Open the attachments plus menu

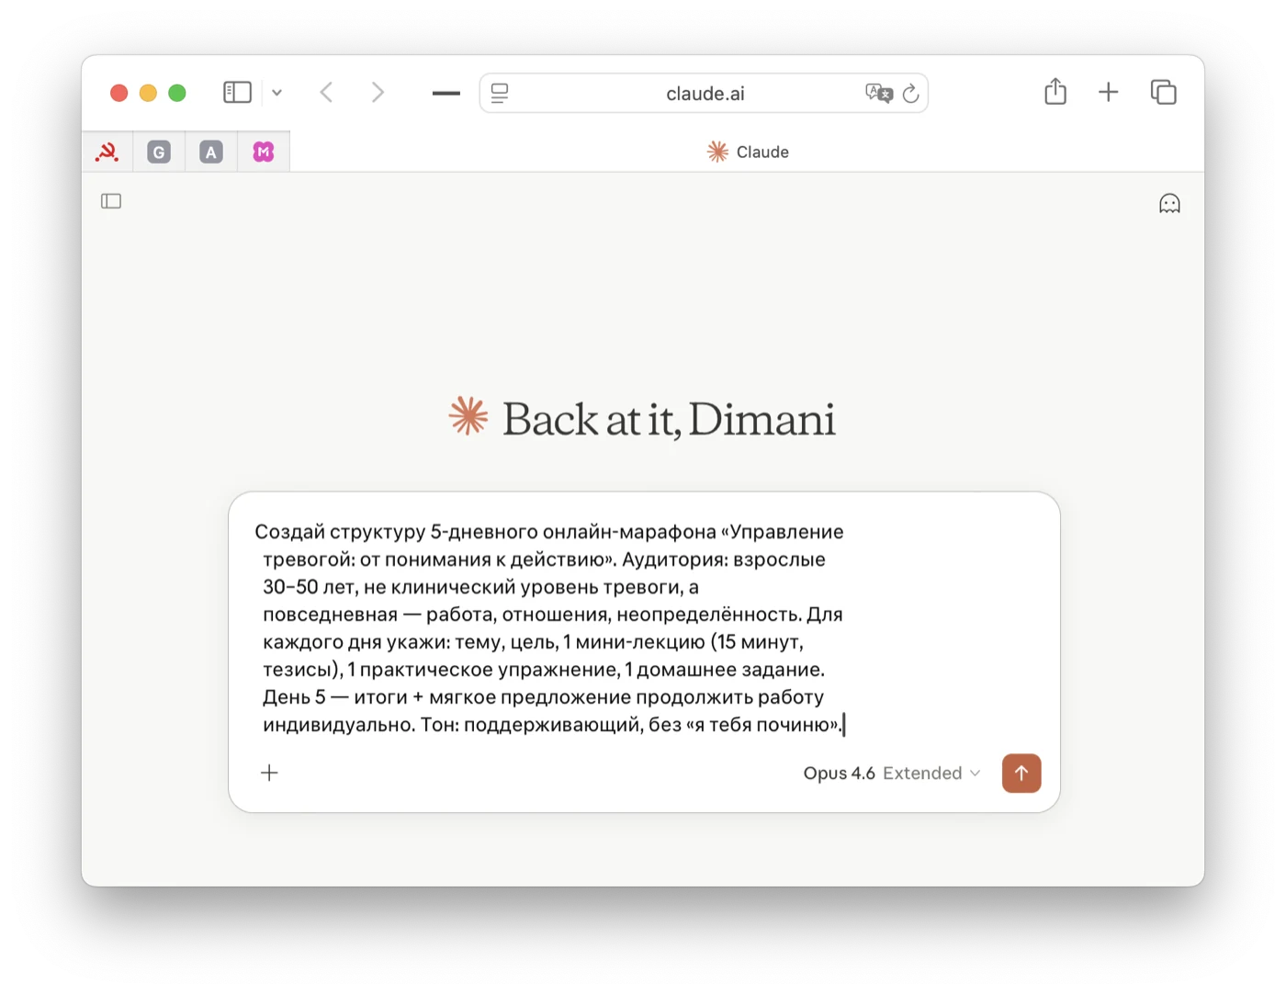[x=269, y=773]
